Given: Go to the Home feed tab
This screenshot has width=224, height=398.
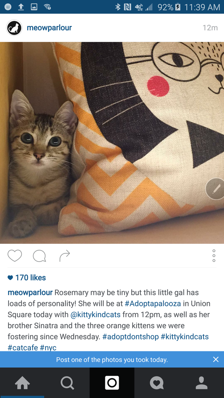Looking at the screenshot, I should [22, 383].
